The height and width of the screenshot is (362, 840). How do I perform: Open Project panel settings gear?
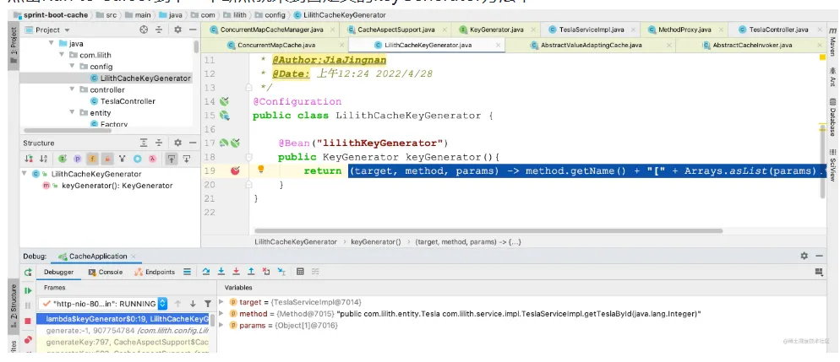click(177, 30)
